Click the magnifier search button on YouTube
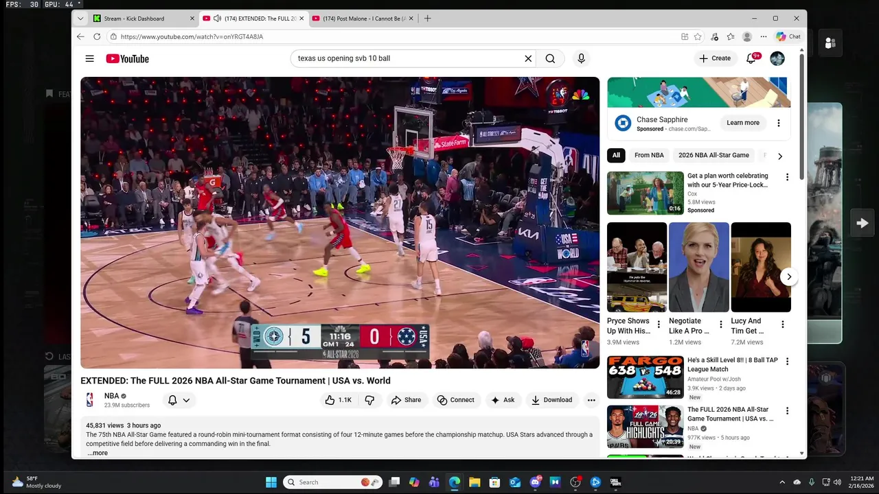 coord(550,58)
